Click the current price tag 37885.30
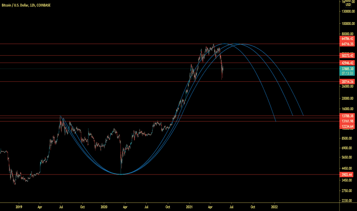This screenshot has width=357, height=211. point(347,69)
